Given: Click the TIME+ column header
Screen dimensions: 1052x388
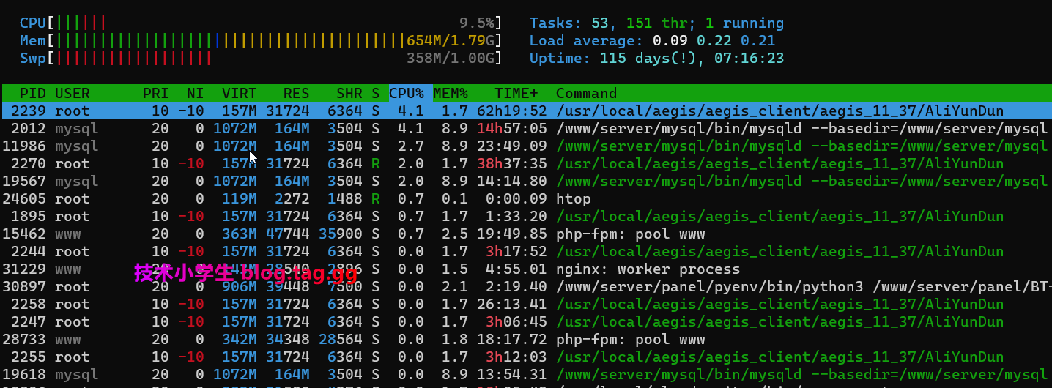Looking at the screenshot, I should pyautogui.click(x=516, y=94).
